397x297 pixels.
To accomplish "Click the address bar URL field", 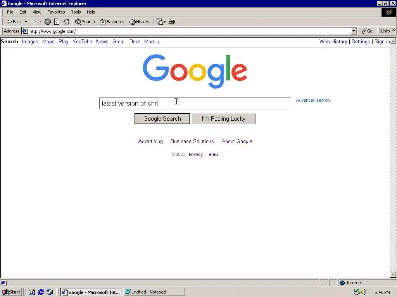I will (x=189, y=31).
